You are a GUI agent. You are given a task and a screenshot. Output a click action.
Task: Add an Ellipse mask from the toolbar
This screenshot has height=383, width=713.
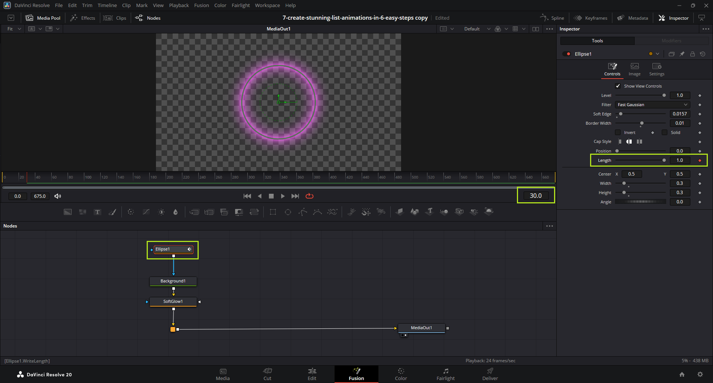(x=288, y=212)
